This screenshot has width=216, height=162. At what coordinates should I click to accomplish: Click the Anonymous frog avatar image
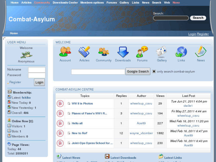click(x=26, y=55)
